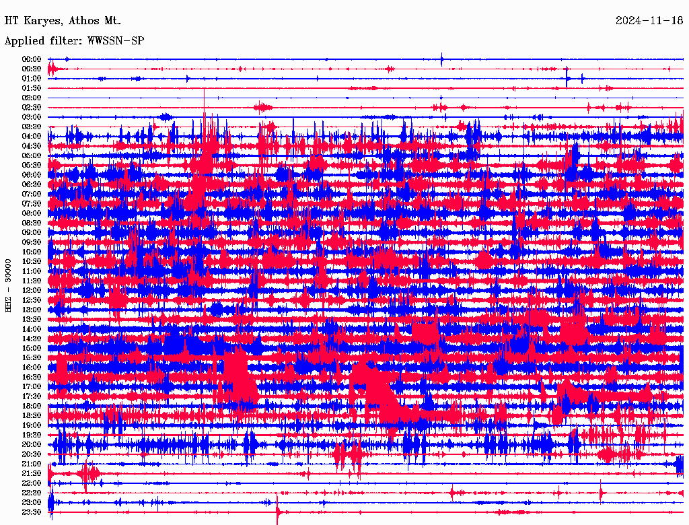Click the 12:00 time label
This screenshot has height=525, width=689.
coord(32,290)
